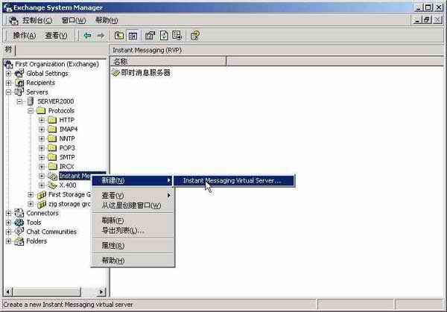Expand the IRCX folder

tap(42, 167)
